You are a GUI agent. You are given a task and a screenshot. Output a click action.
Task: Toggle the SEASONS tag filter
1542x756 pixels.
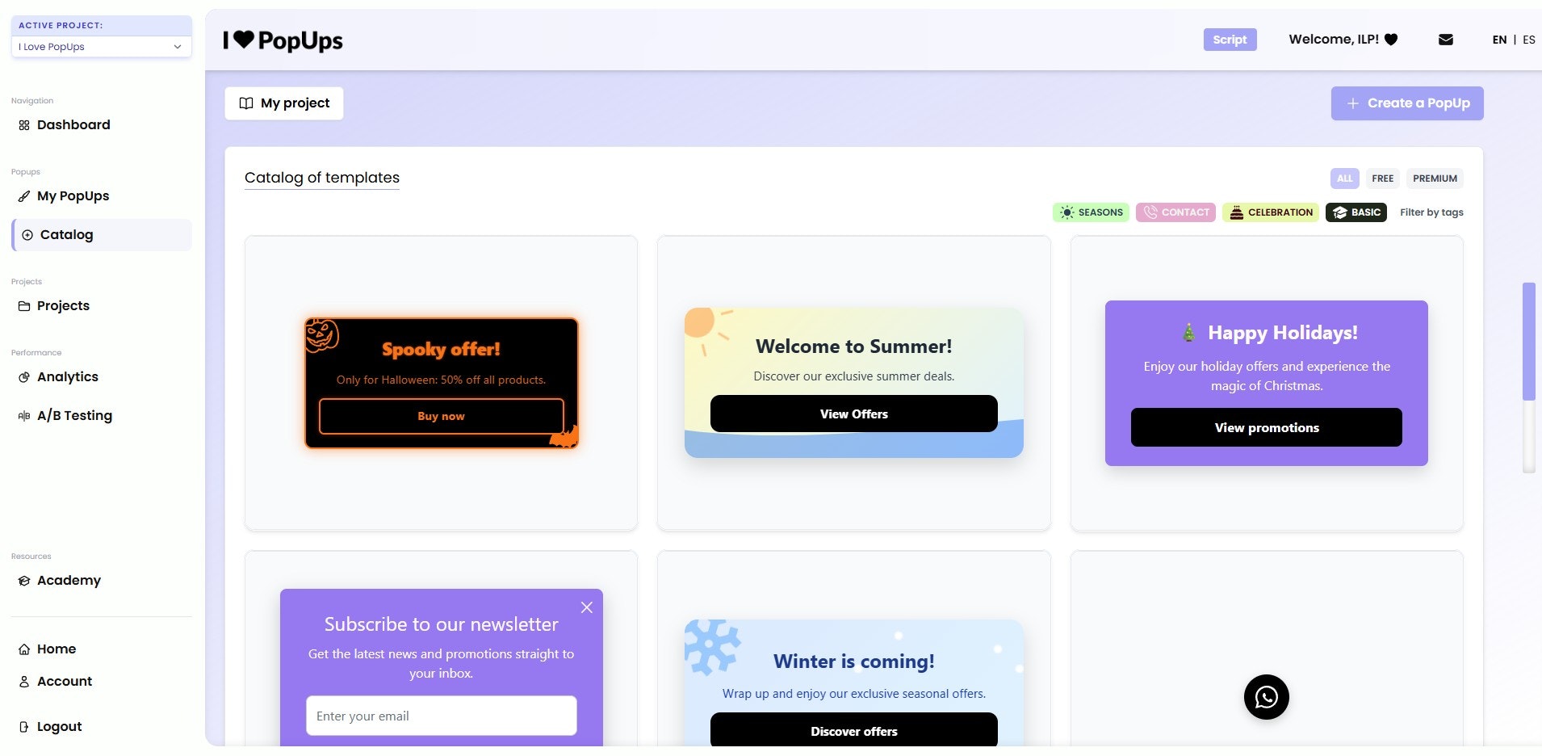1091,212
